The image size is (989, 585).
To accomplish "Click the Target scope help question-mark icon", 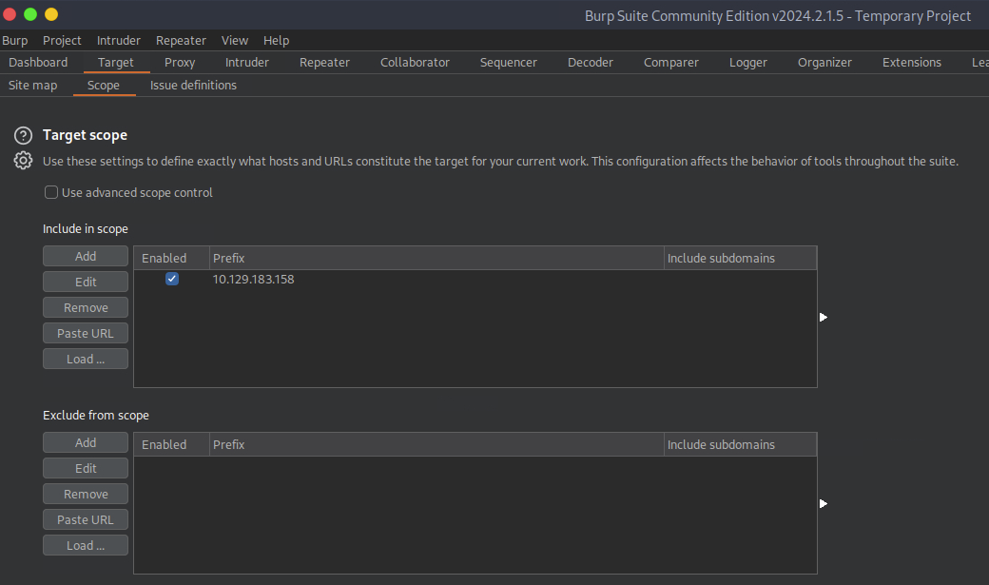I will tap(24, 136).
